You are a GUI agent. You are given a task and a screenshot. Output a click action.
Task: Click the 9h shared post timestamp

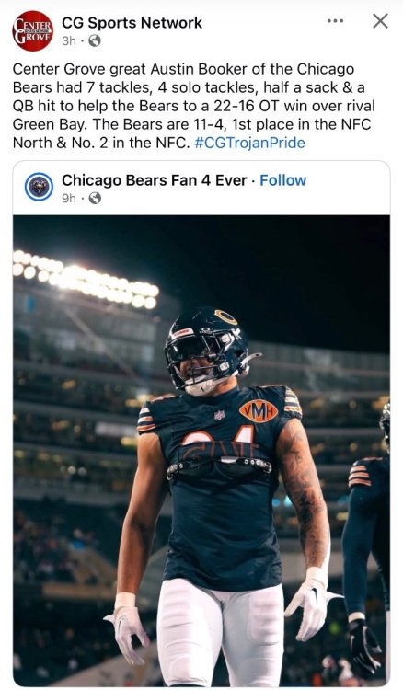(x=69, y=199)
